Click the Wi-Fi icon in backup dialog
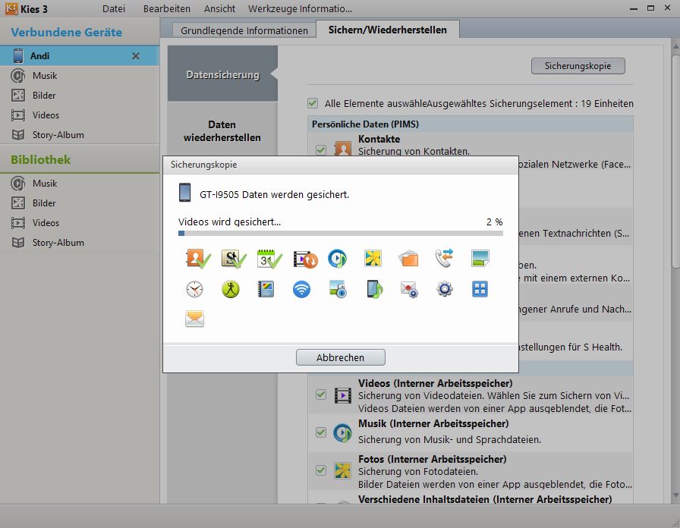 pyautogui.click(x=301, y=289)
